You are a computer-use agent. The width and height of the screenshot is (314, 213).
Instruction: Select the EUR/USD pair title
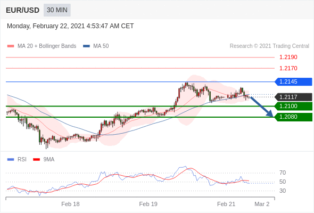[23, 10]
